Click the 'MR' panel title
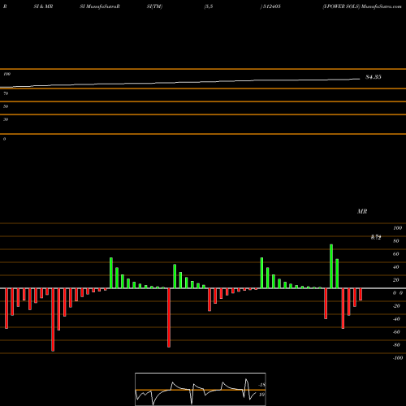The width and height of the screenshot is (406, 406). [362, 211]
